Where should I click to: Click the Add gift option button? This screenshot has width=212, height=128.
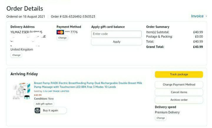click(x=44, y=104)
